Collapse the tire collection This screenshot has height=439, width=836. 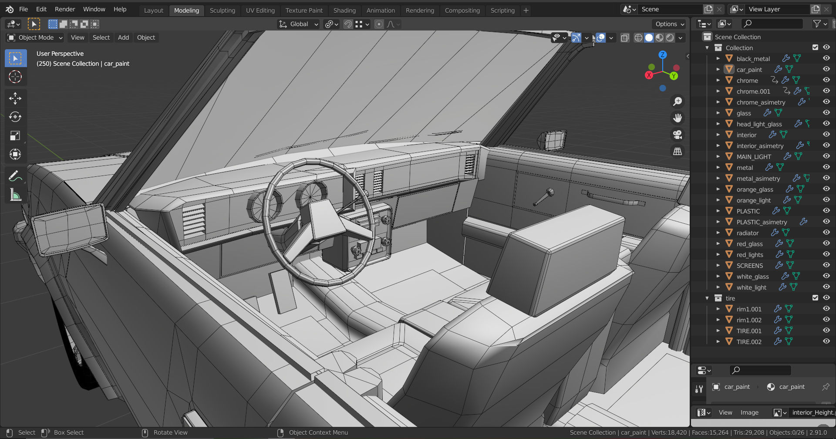pos(707,298)
